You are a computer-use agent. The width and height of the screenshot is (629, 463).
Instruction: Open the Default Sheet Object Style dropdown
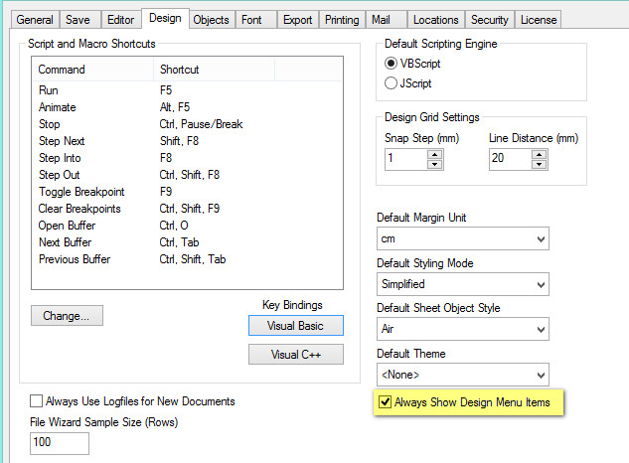pos(540,329)
